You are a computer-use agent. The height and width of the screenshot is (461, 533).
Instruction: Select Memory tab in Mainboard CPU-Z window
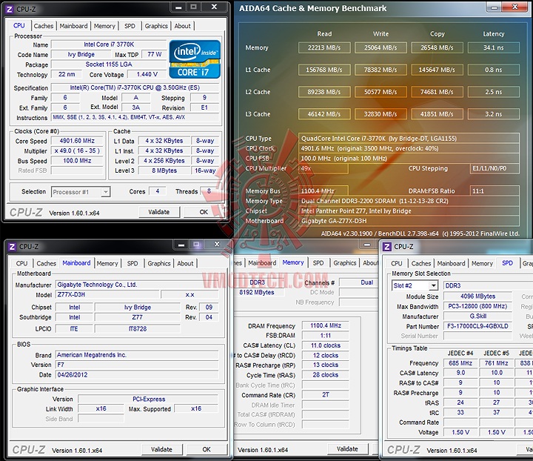107,263
